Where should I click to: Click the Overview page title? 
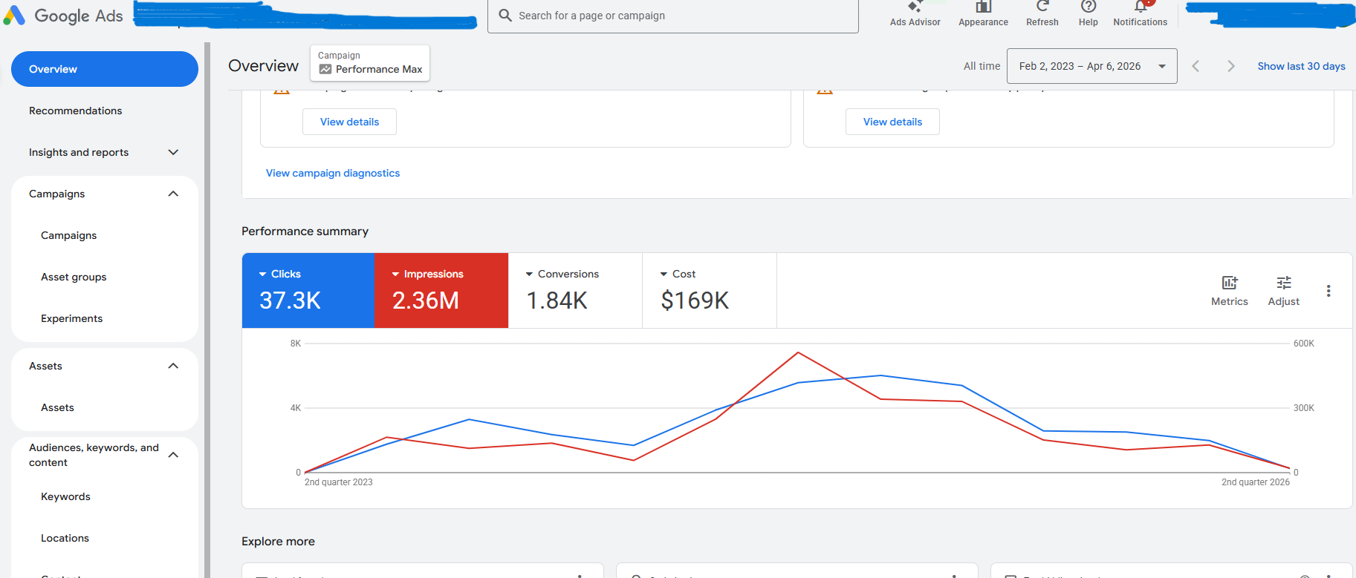tap(264, 66)
